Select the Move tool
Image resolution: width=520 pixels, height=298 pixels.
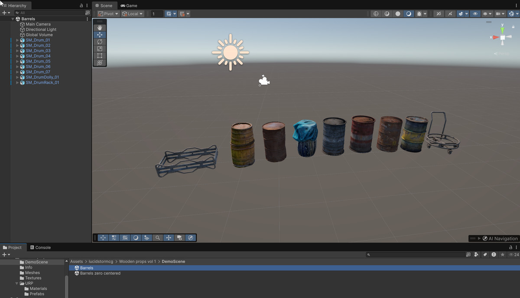100,35
